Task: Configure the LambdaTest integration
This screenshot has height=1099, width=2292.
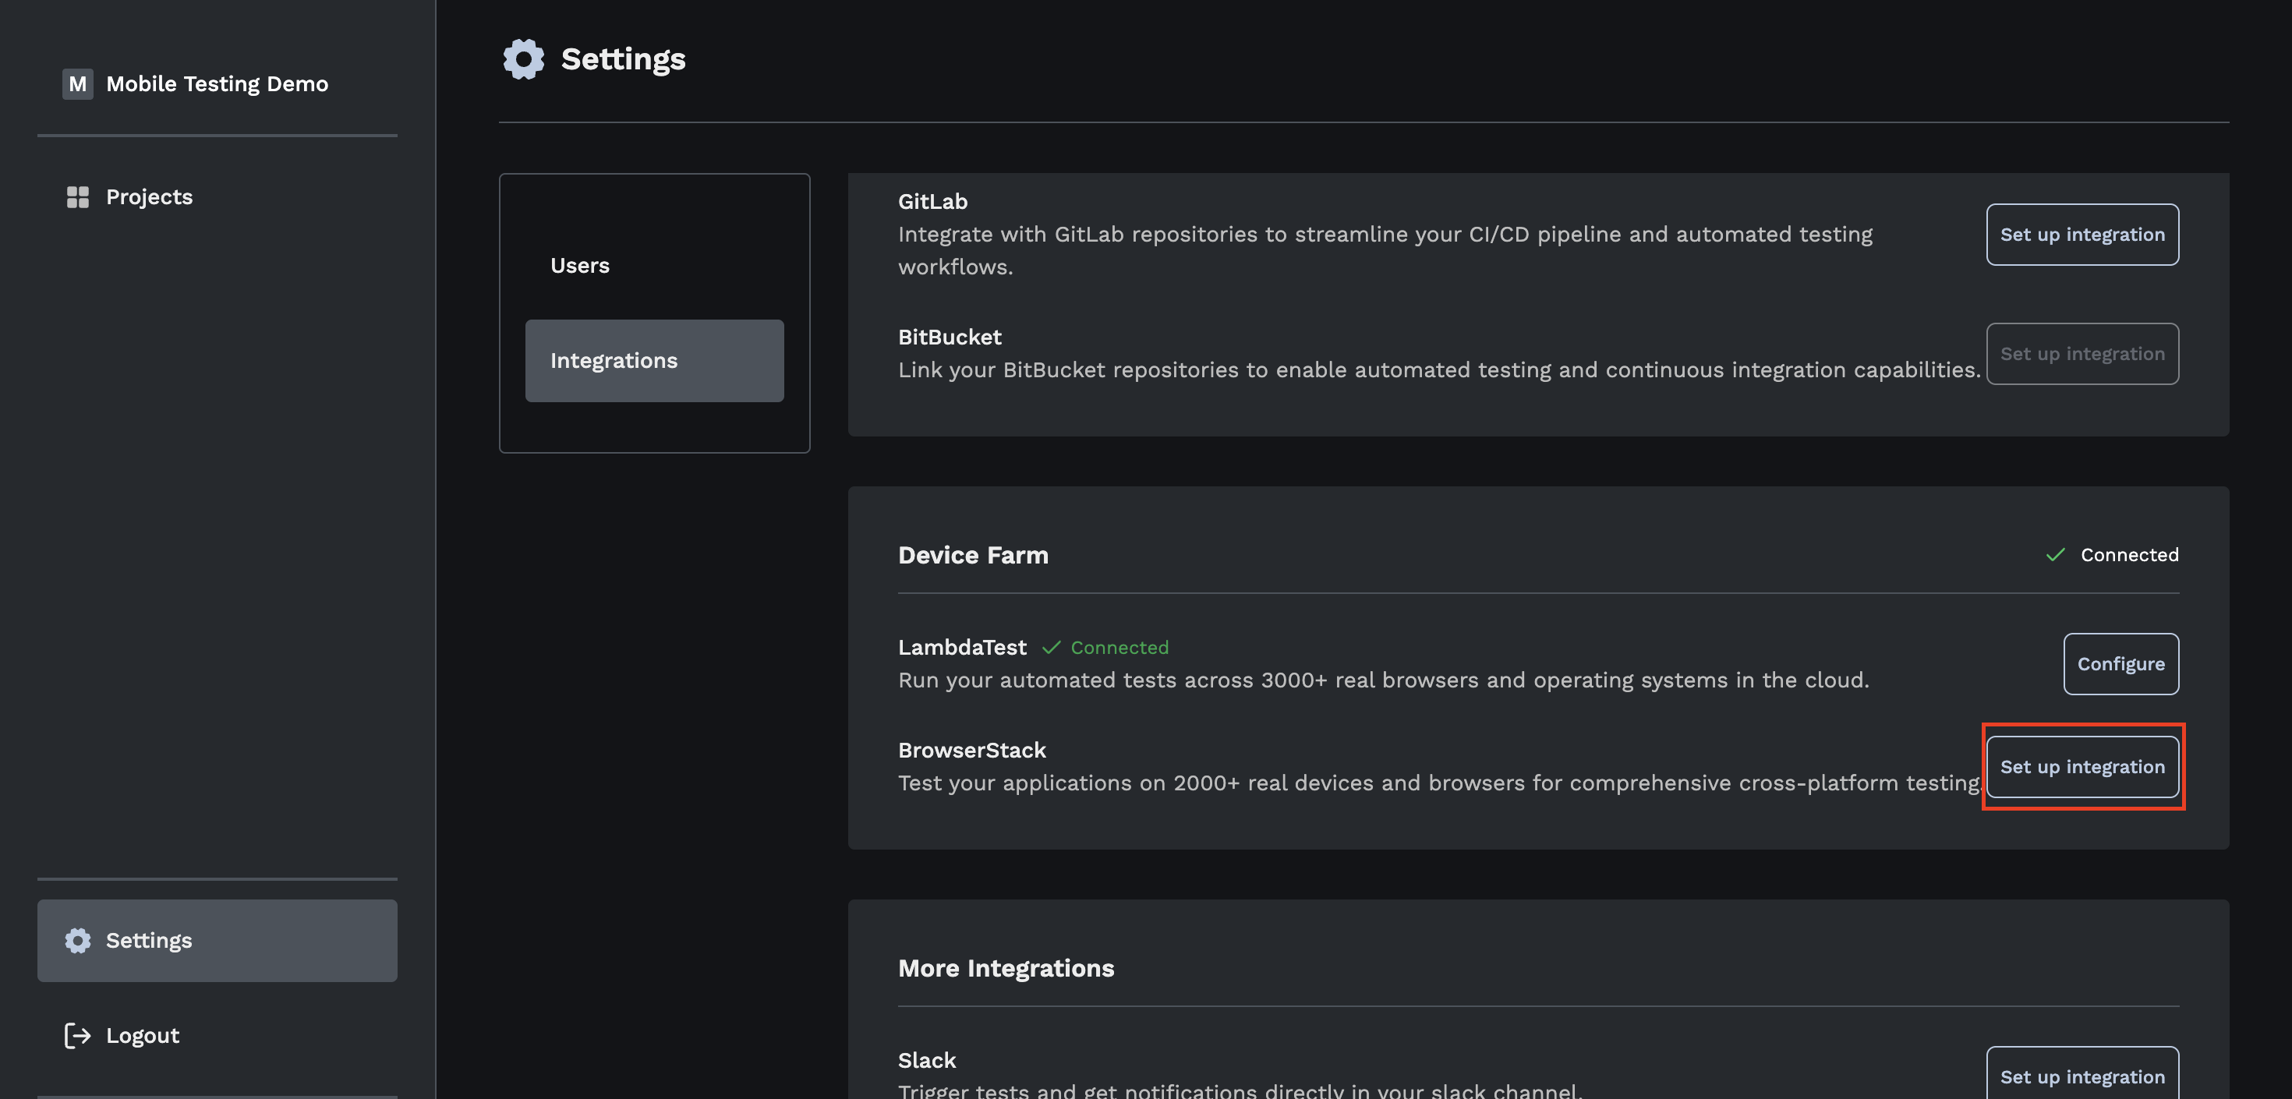Action: click(x=2120, y=664)
